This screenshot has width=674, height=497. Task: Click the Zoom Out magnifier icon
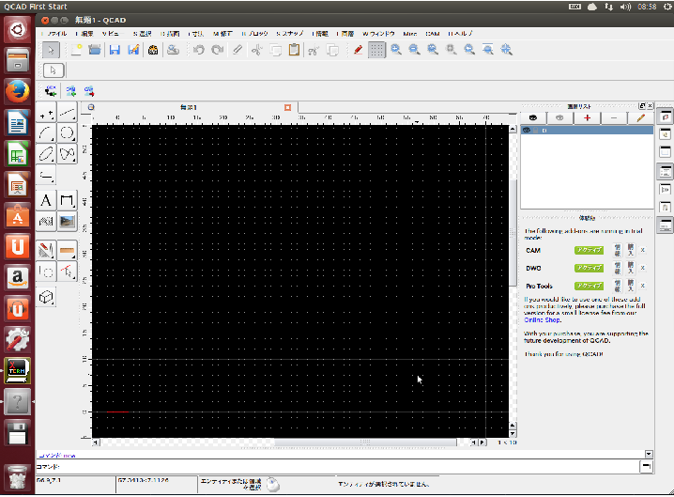[x=414, y=50]
